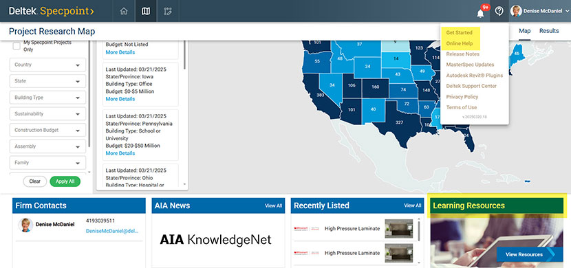571x268 pixels.
Task: Click the Deltek Specpoint logo
Action: (52, 11)
